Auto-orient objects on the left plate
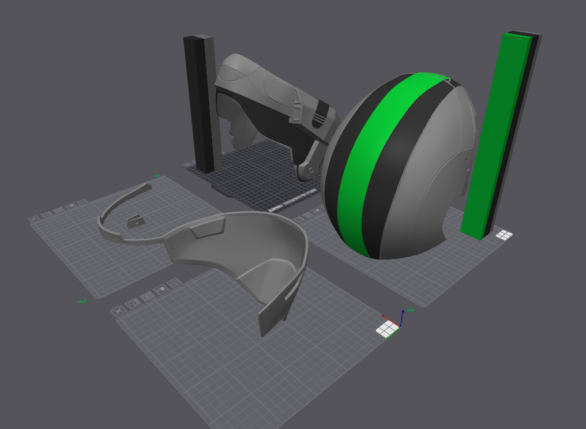The width and height of the screenshot is (586, 429). [x=46, y=215]
